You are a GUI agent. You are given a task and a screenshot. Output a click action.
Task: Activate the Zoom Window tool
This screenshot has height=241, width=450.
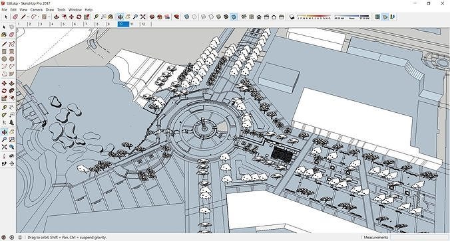(11, 139)
